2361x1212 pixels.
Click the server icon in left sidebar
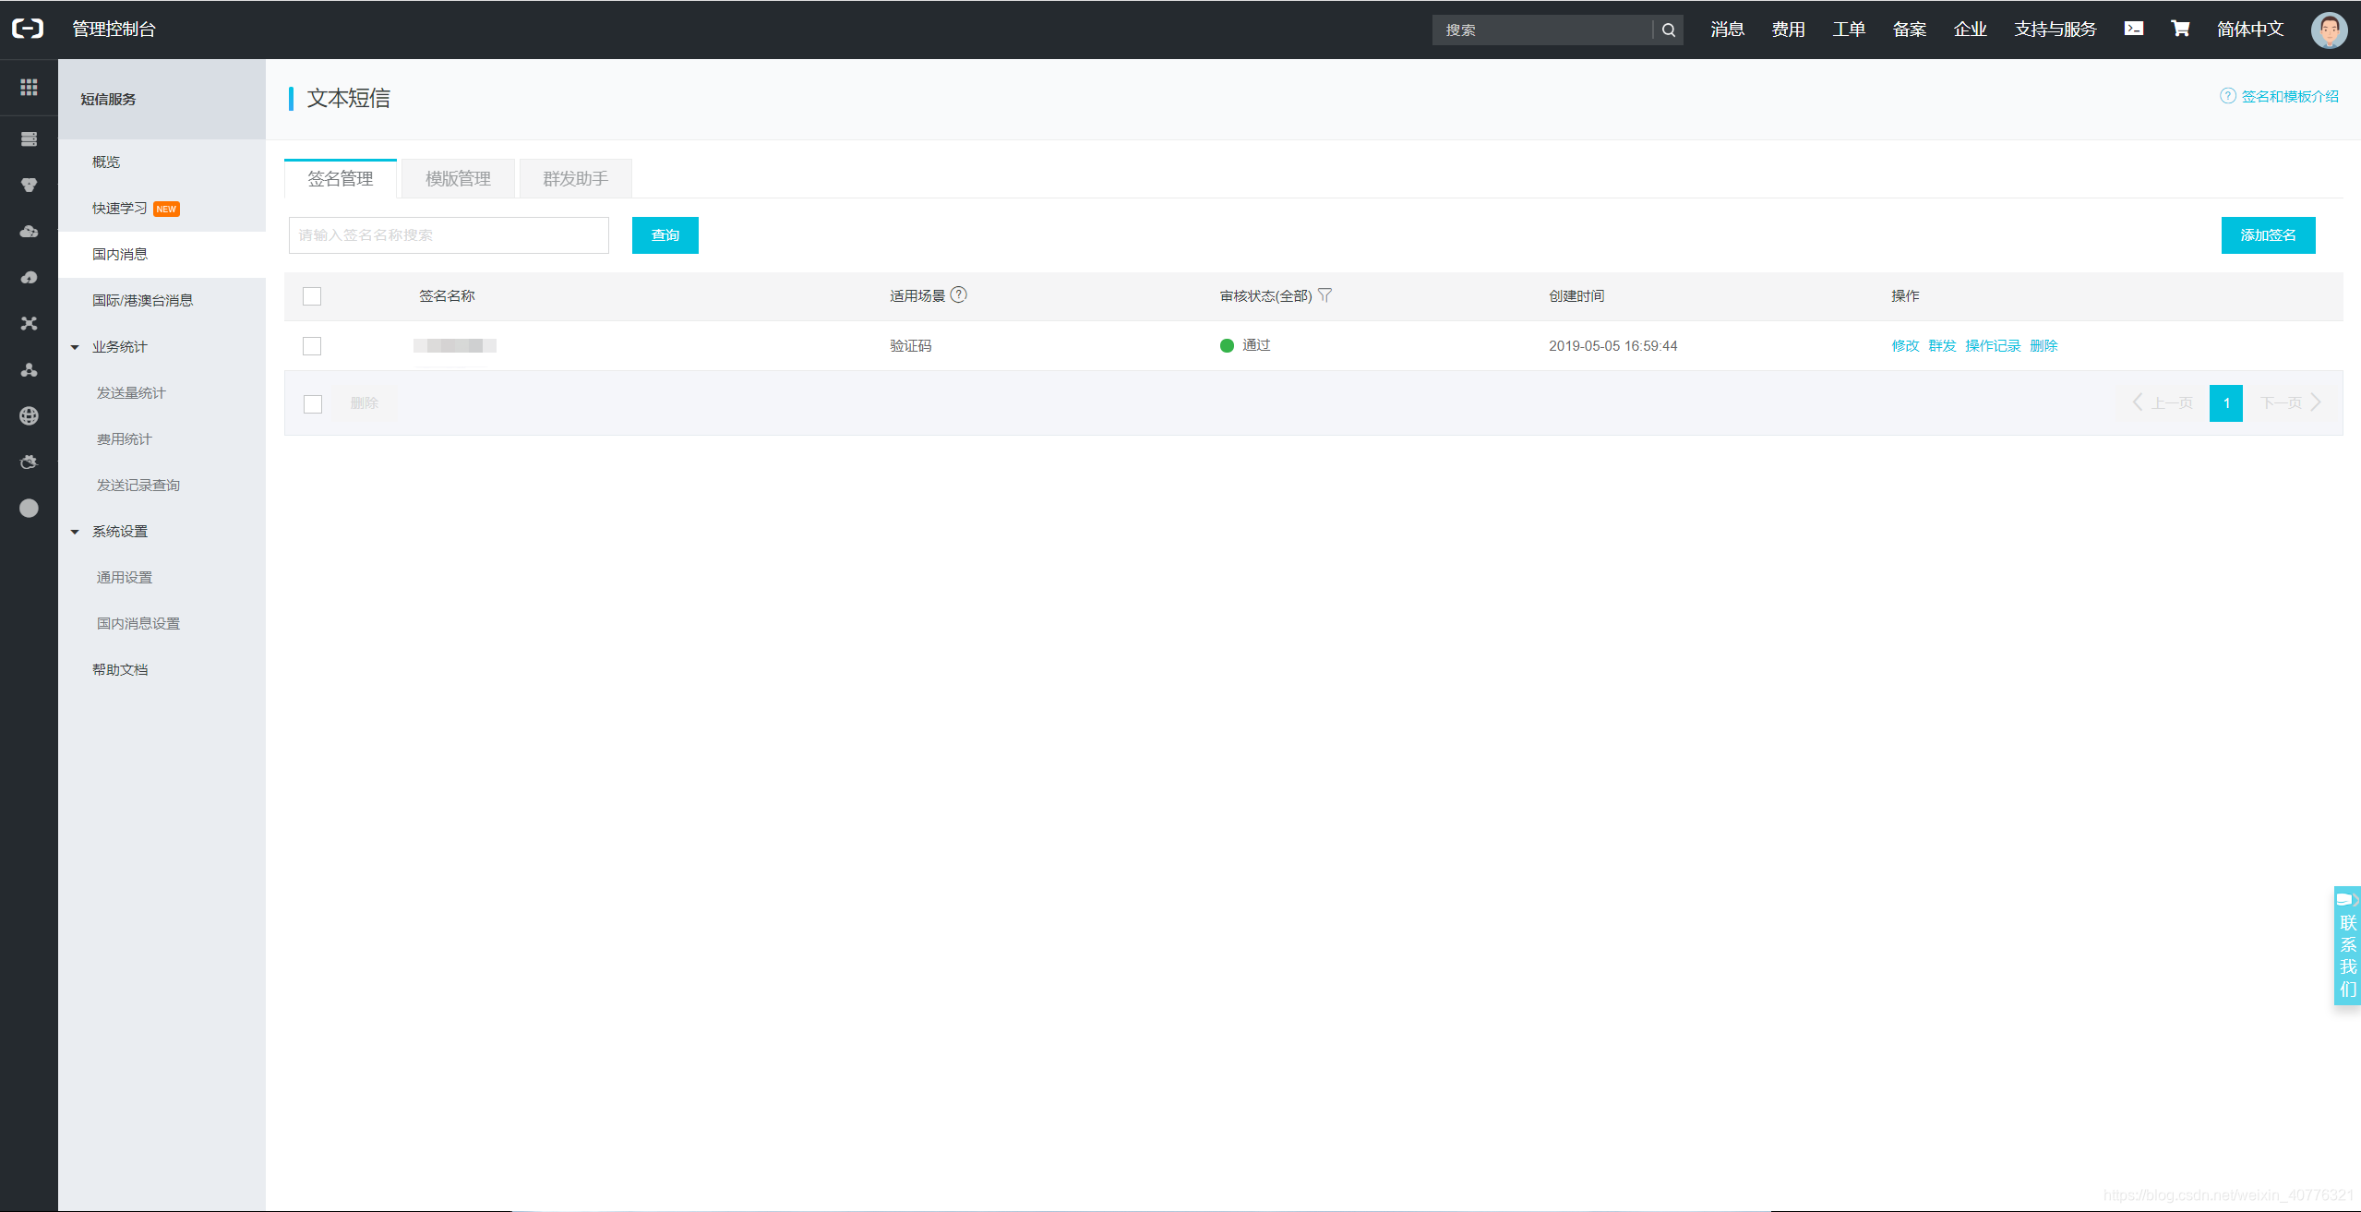tap(29, 138)
